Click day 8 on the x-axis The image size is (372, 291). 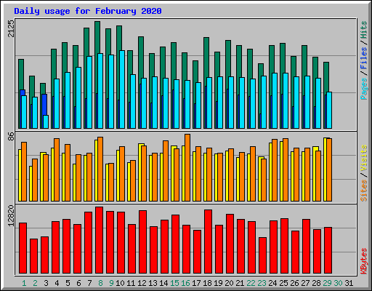100,283
